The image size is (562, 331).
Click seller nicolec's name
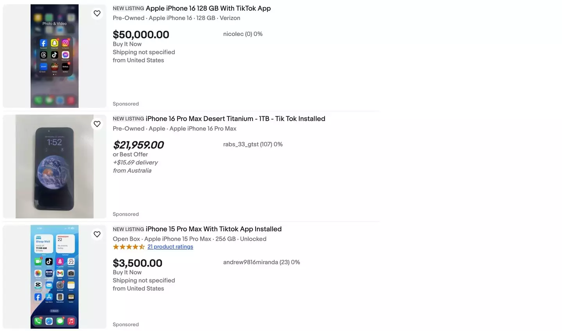(x=233, y=34)
